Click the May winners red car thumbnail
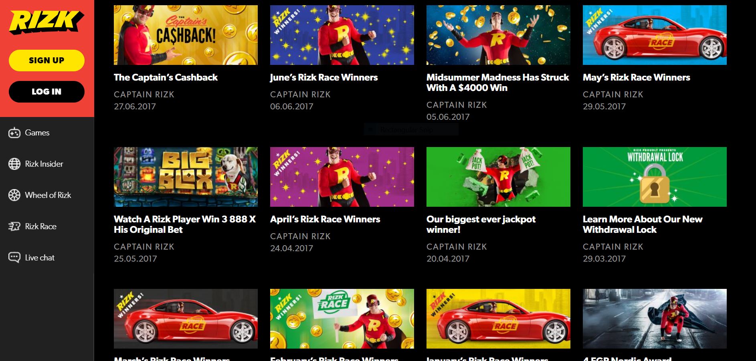 click(655, 35)
